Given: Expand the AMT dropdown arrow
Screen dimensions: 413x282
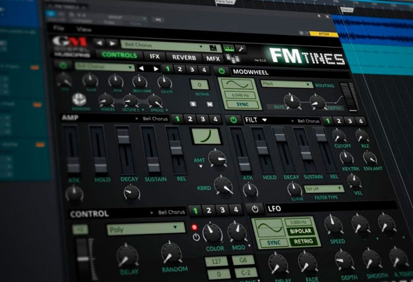Looking at the screenshot, I should pos(201,167).
